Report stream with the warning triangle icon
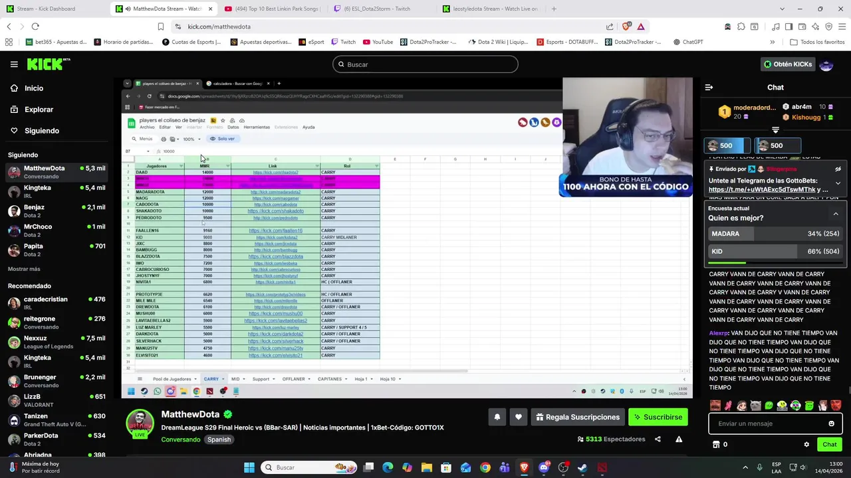Screen dimensions: 851x478 point(679,439)
